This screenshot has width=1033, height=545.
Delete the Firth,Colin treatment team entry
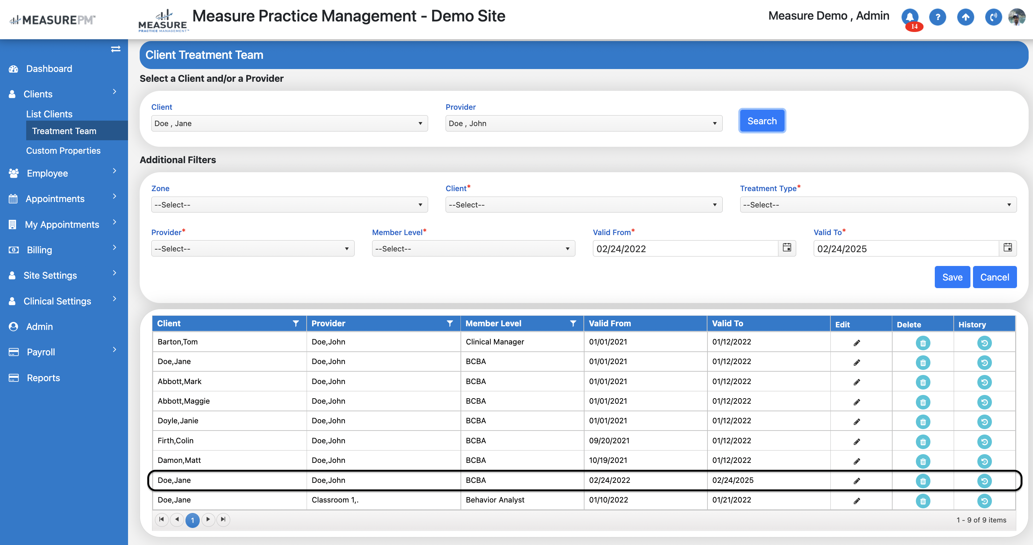point(922,442)
